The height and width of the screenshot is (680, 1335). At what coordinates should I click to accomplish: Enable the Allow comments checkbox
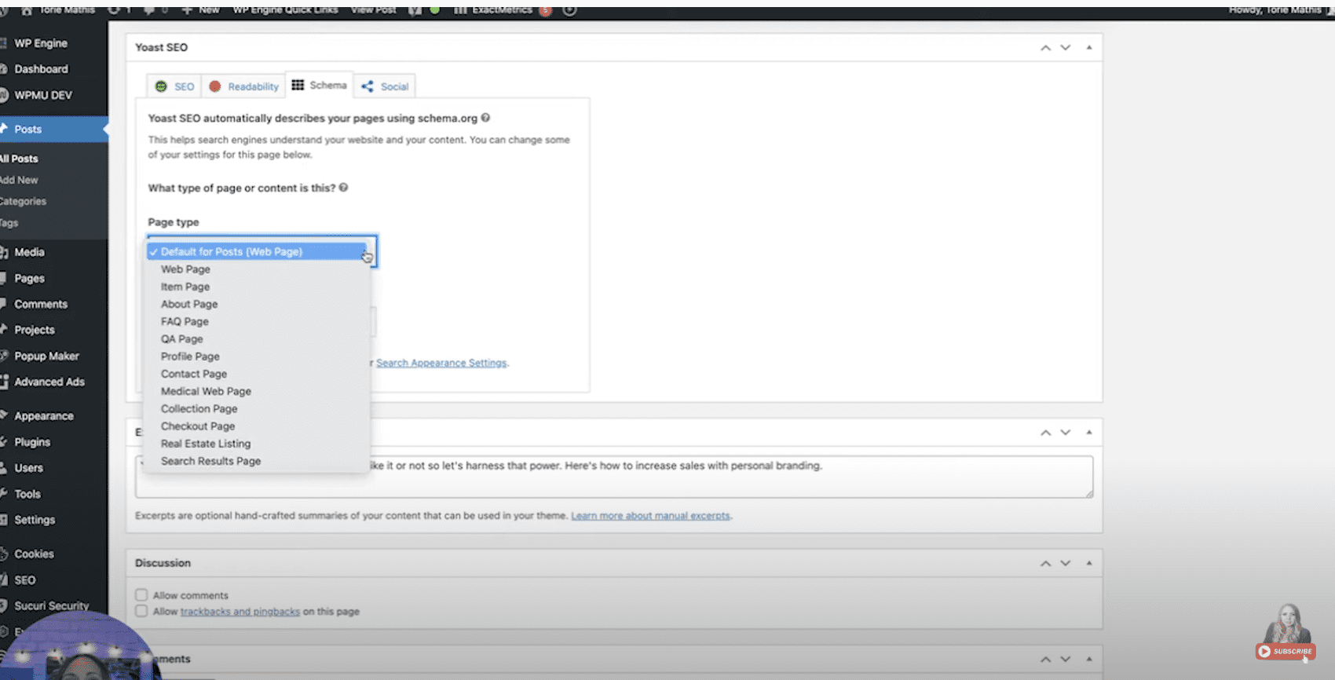(x=141, y=595)
